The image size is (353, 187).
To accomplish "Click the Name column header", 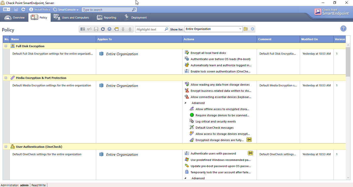I will pos(53,39).
